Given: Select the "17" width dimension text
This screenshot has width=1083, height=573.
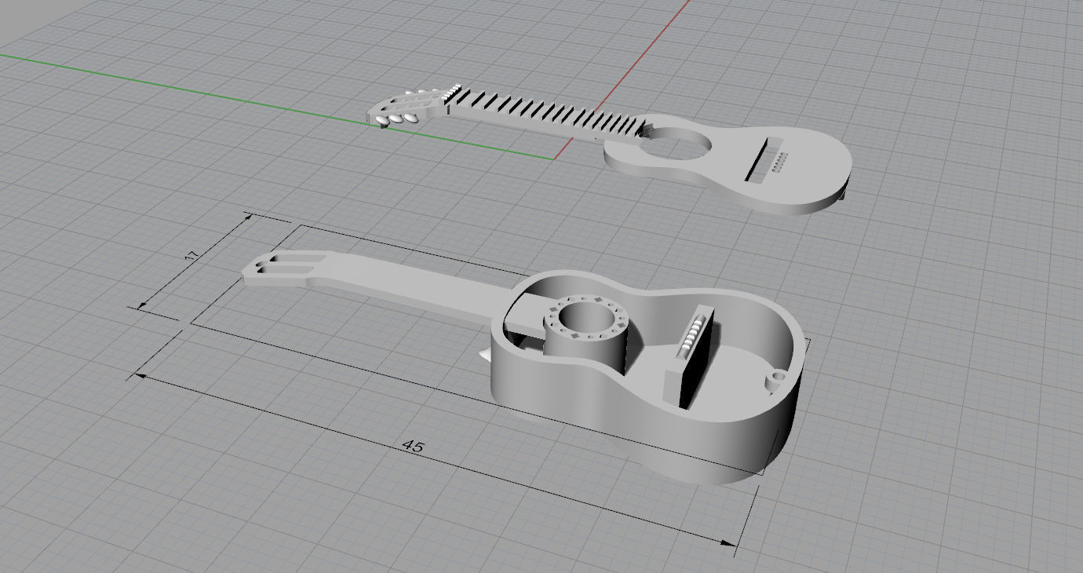Looking at the screenshot, I should tap(190, 257).
